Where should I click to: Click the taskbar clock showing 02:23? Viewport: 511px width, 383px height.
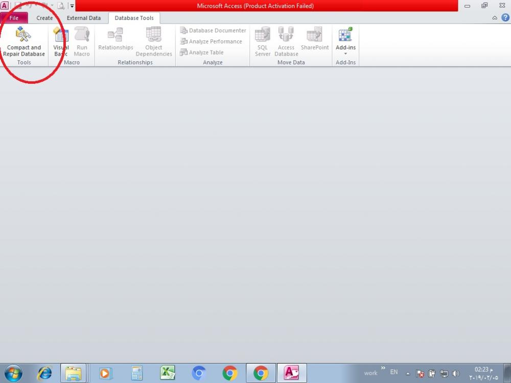pyautogui.click(x=483, y=374)
